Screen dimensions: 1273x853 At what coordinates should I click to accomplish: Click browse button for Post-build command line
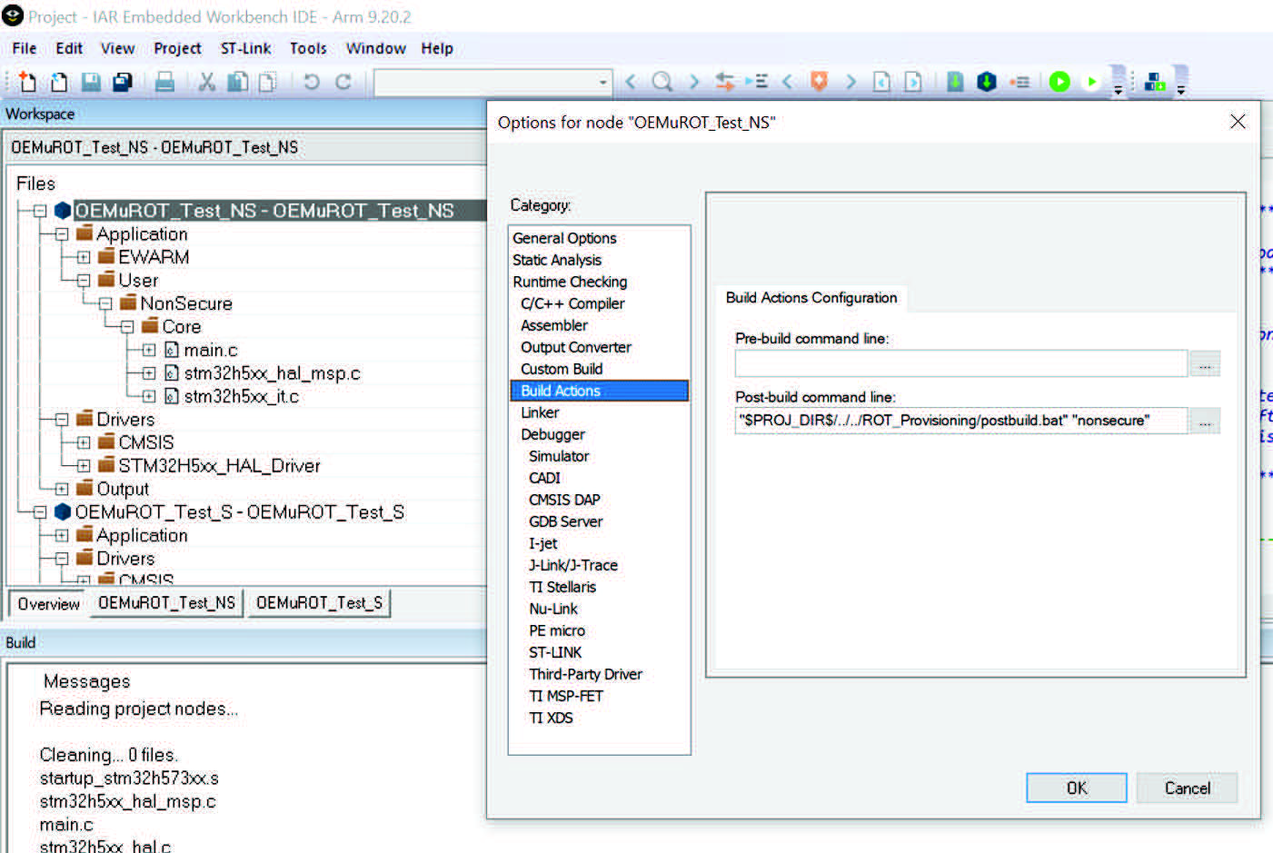(x=1205, y=422)
